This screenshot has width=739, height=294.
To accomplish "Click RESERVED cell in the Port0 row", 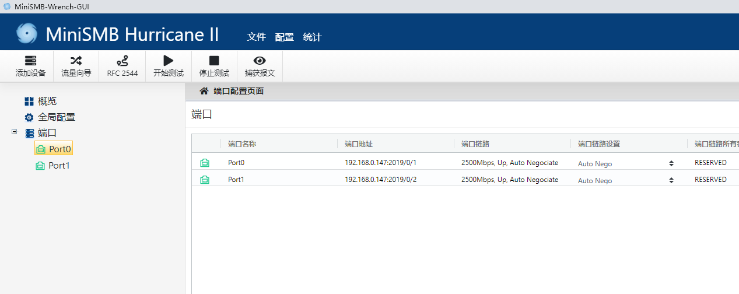I will (710, 163).
